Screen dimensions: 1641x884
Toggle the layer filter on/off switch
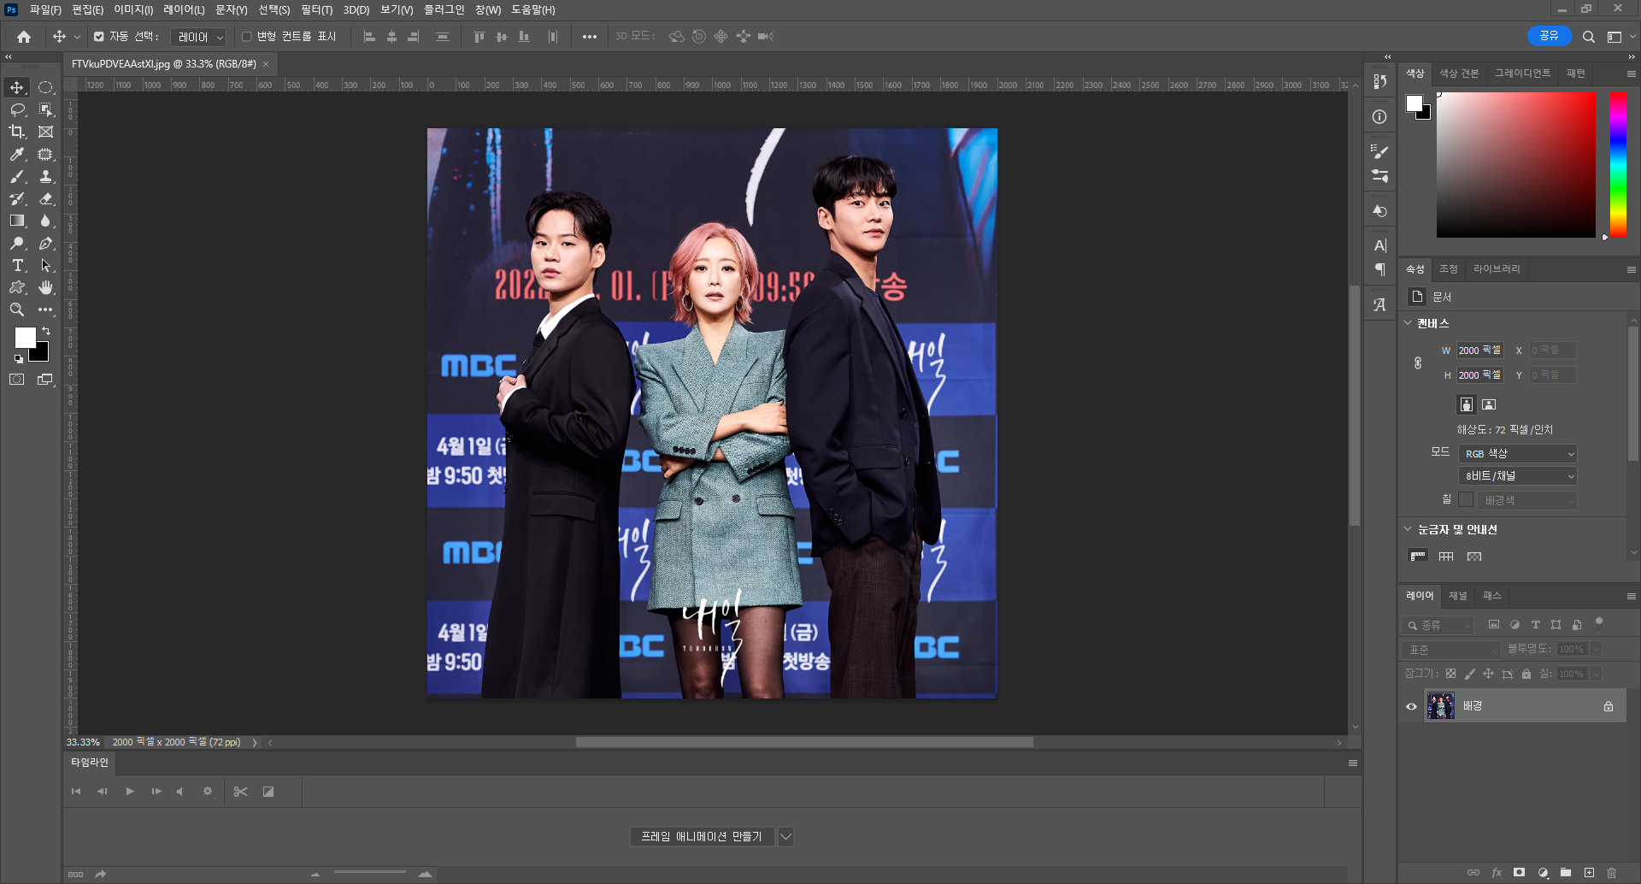[1598, 623]
